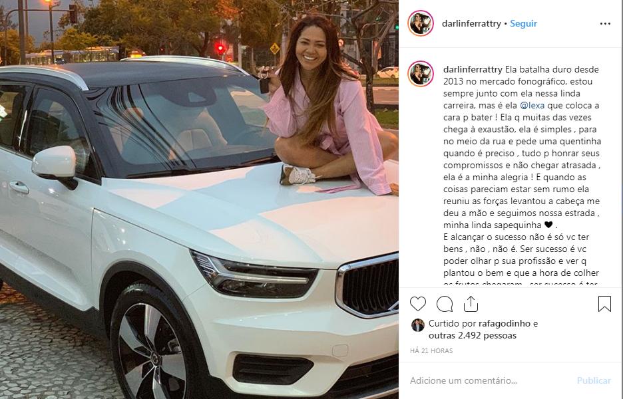Screen dimensions: 623x399
Task: Open the small rafagodinho avatar by the likes
Action: (417, 325)
